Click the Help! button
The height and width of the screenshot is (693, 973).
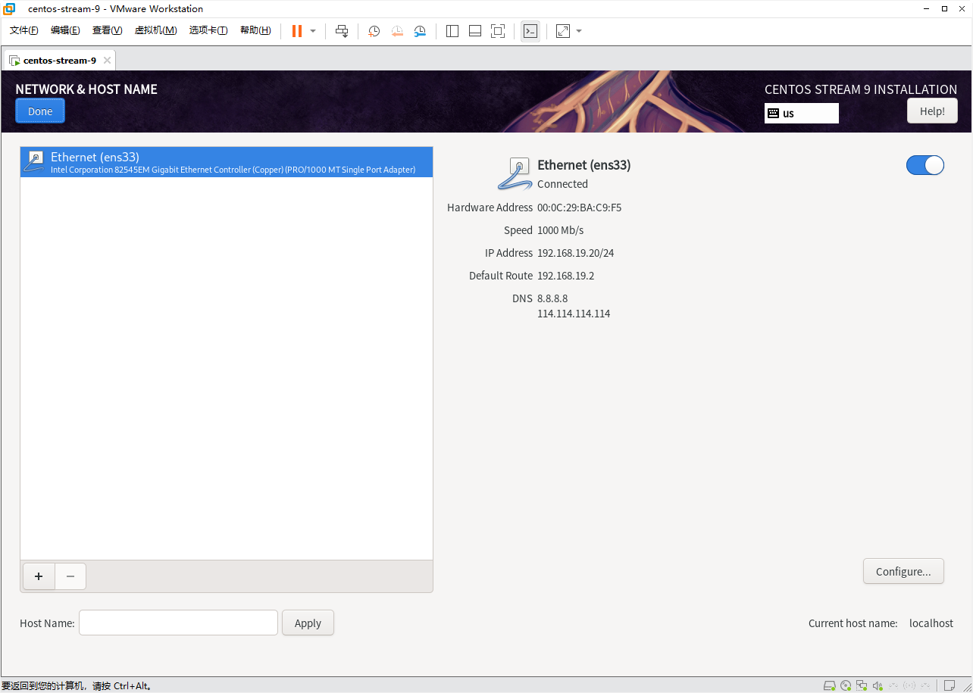[x=932, y=111]
